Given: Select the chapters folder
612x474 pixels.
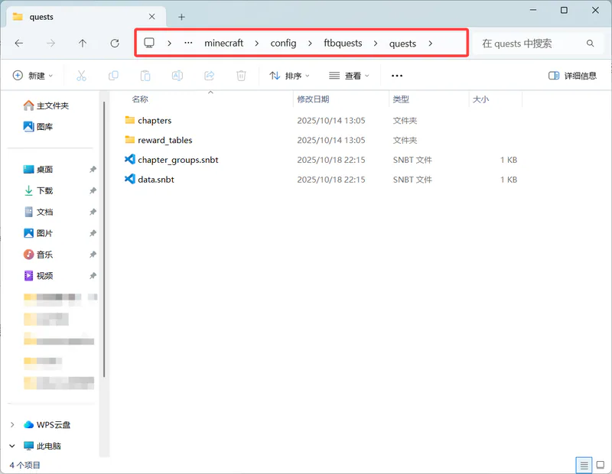Looking at the screenshot, I should pos(155,120).
